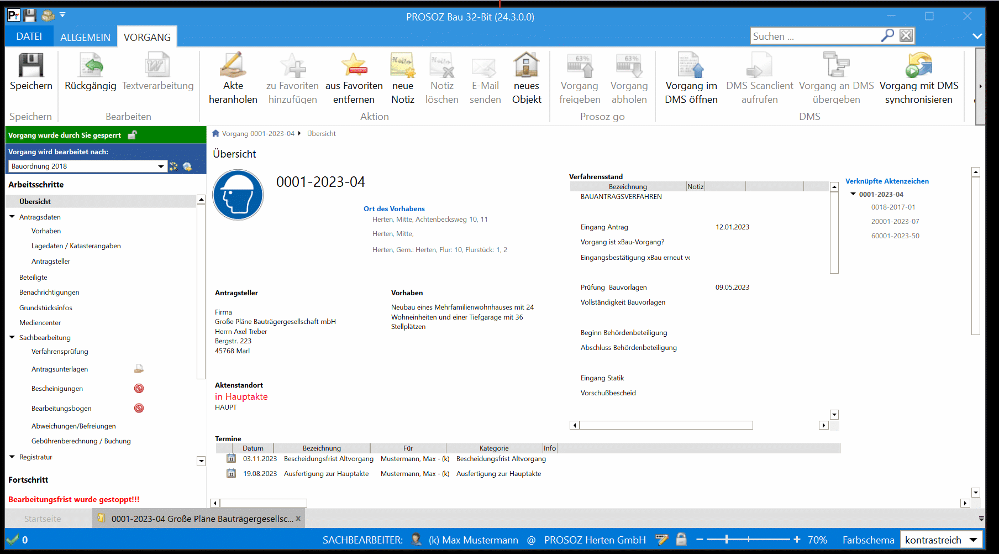Click the Vorgang freigeben icon
Screen dimensions: 999x554
(580, 65)
